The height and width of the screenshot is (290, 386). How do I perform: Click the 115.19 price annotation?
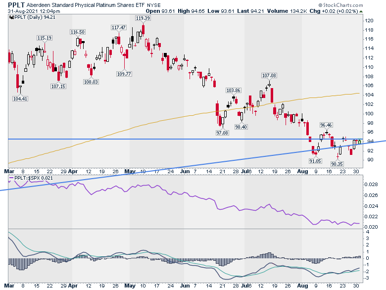[45, 38]
